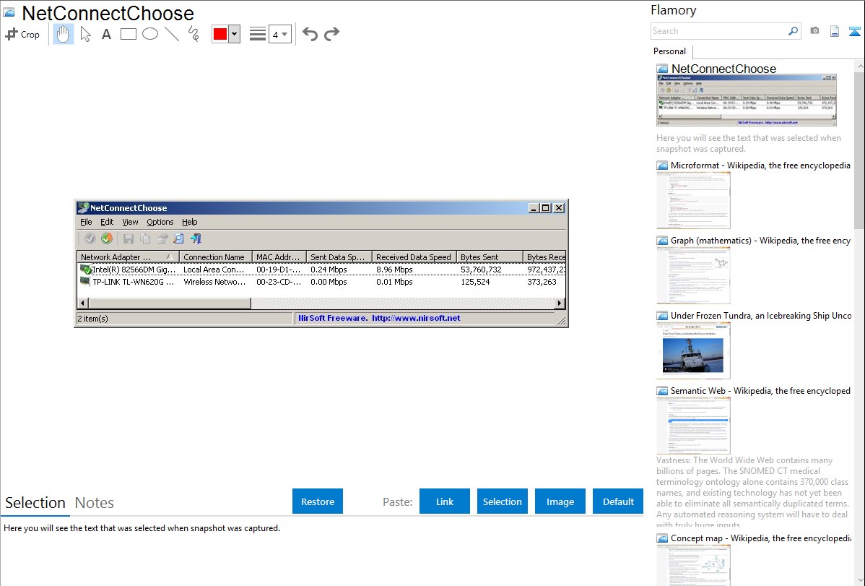Open the Help menu in NetConnectChoose

coord(190,222)
